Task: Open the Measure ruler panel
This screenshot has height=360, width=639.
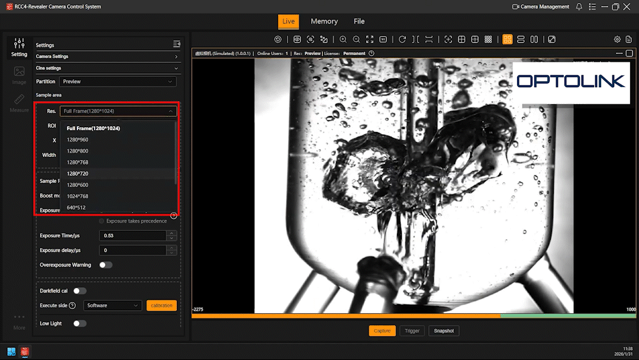Action: 19,103
